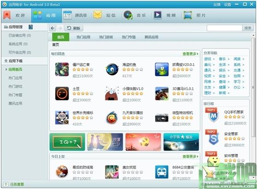
Task: Click the search input field
Action: pyautogui.click(x=224, y=28)
